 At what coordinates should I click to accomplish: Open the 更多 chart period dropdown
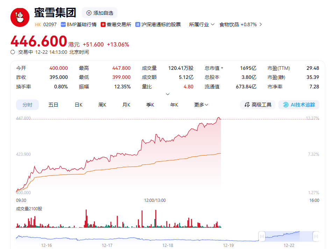(201, 105)
